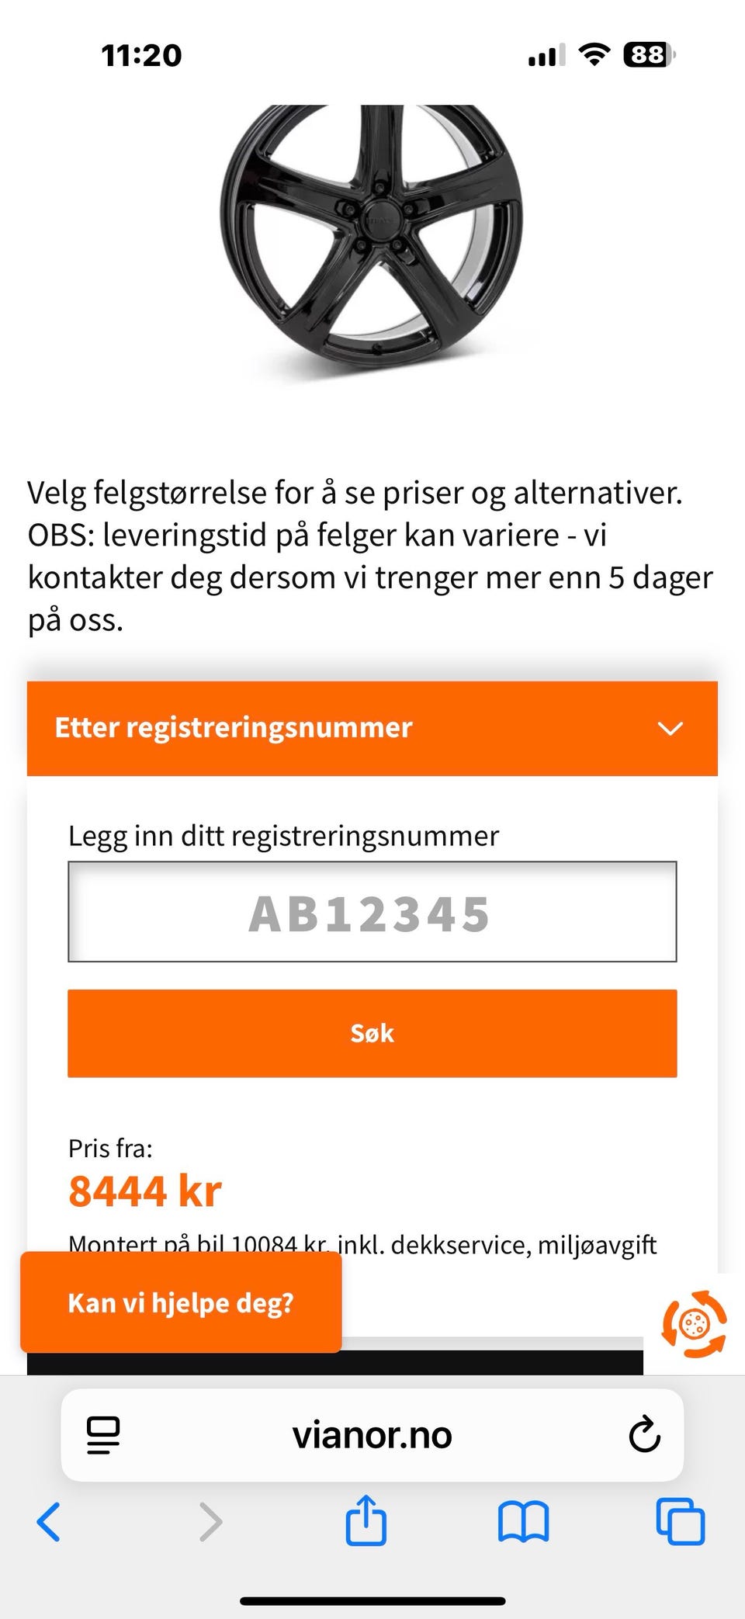This screenshot has height=1619, width=745.
Task: Open the Etter registreringsnummer header bar
Action: 310,727
